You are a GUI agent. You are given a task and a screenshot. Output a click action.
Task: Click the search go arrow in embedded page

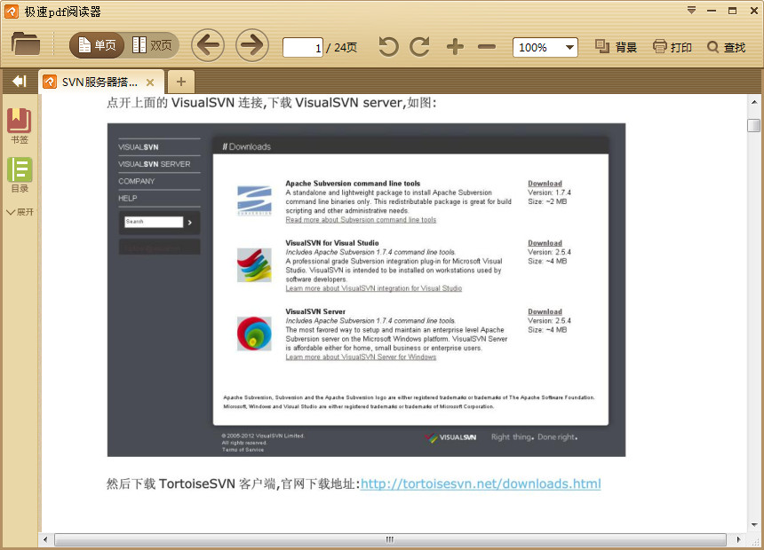tap(190, 223)
